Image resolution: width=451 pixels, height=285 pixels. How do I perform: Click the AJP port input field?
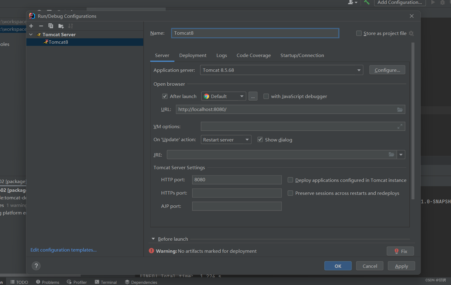pyautogui.click(x=237, y=206)
